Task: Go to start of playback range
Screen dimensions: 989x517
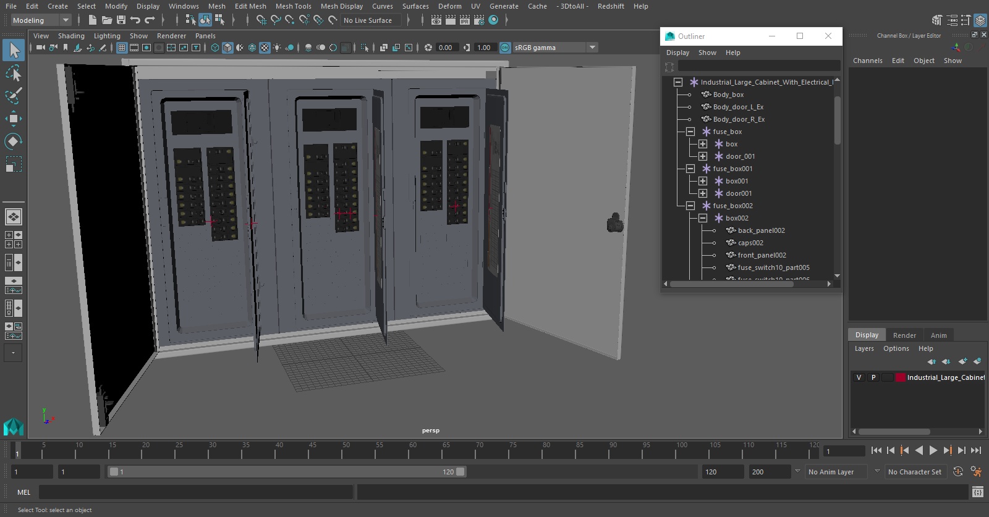Action: pyautogui.click(x=877, y=451)
